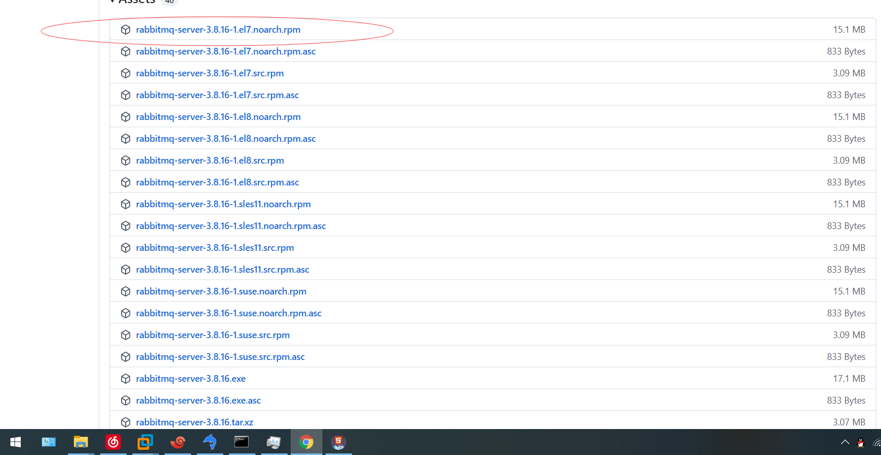
Task: Click 15.1 MB size for el7.noarch.rpm
Action: tap(849, 30)
